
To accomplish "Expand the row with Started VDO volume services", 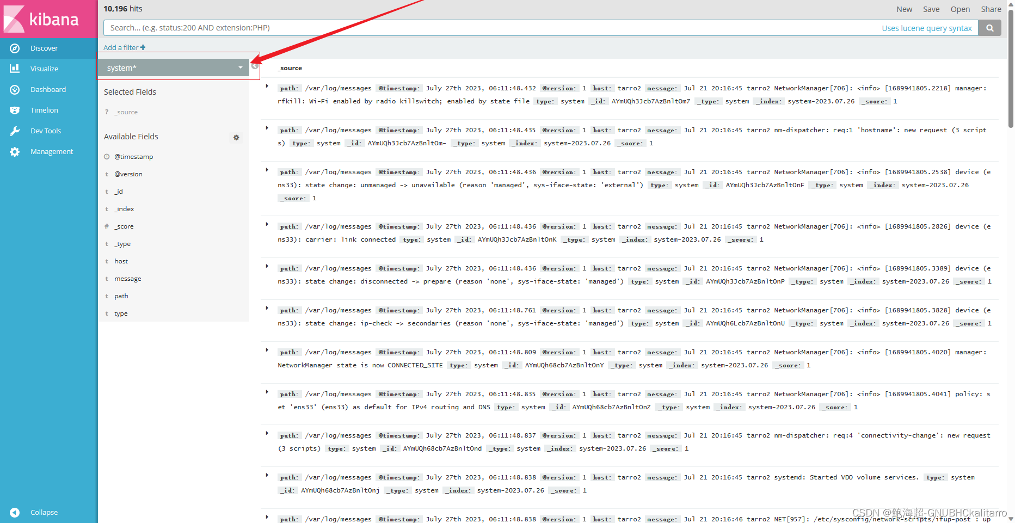I will coord(267,475).
